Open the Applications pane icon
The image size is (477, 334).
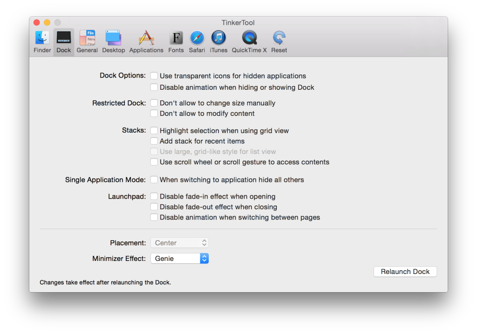coord(146,38)
